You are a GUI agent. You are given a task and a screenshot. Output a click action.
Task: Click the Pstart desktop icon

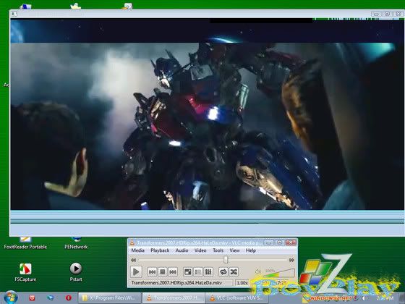click(76, 271)
